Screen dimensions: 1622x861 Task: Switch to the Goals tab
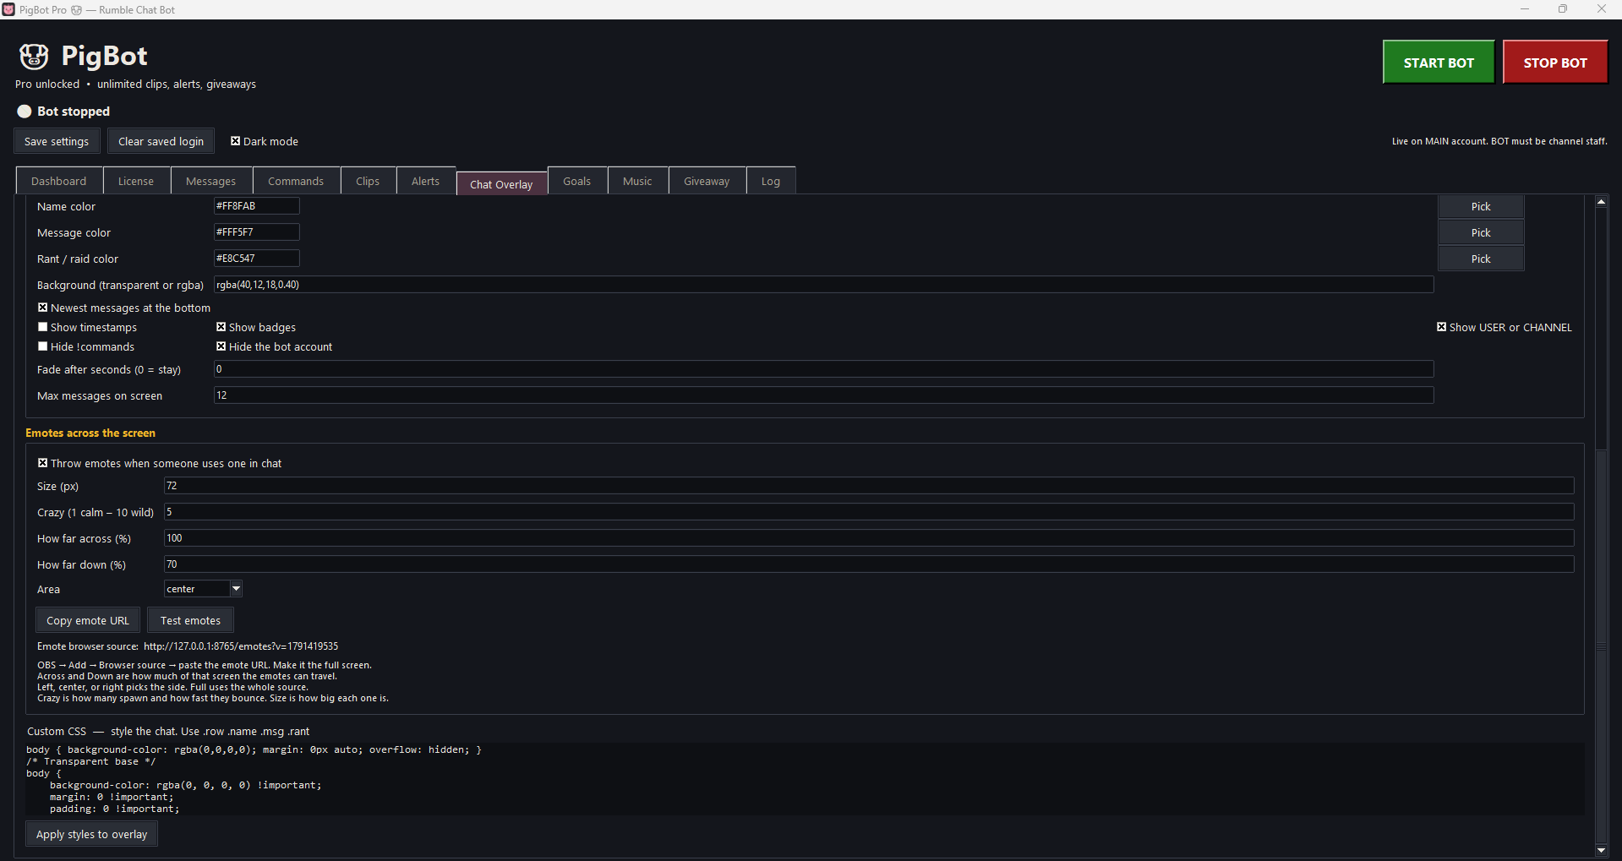577,181
